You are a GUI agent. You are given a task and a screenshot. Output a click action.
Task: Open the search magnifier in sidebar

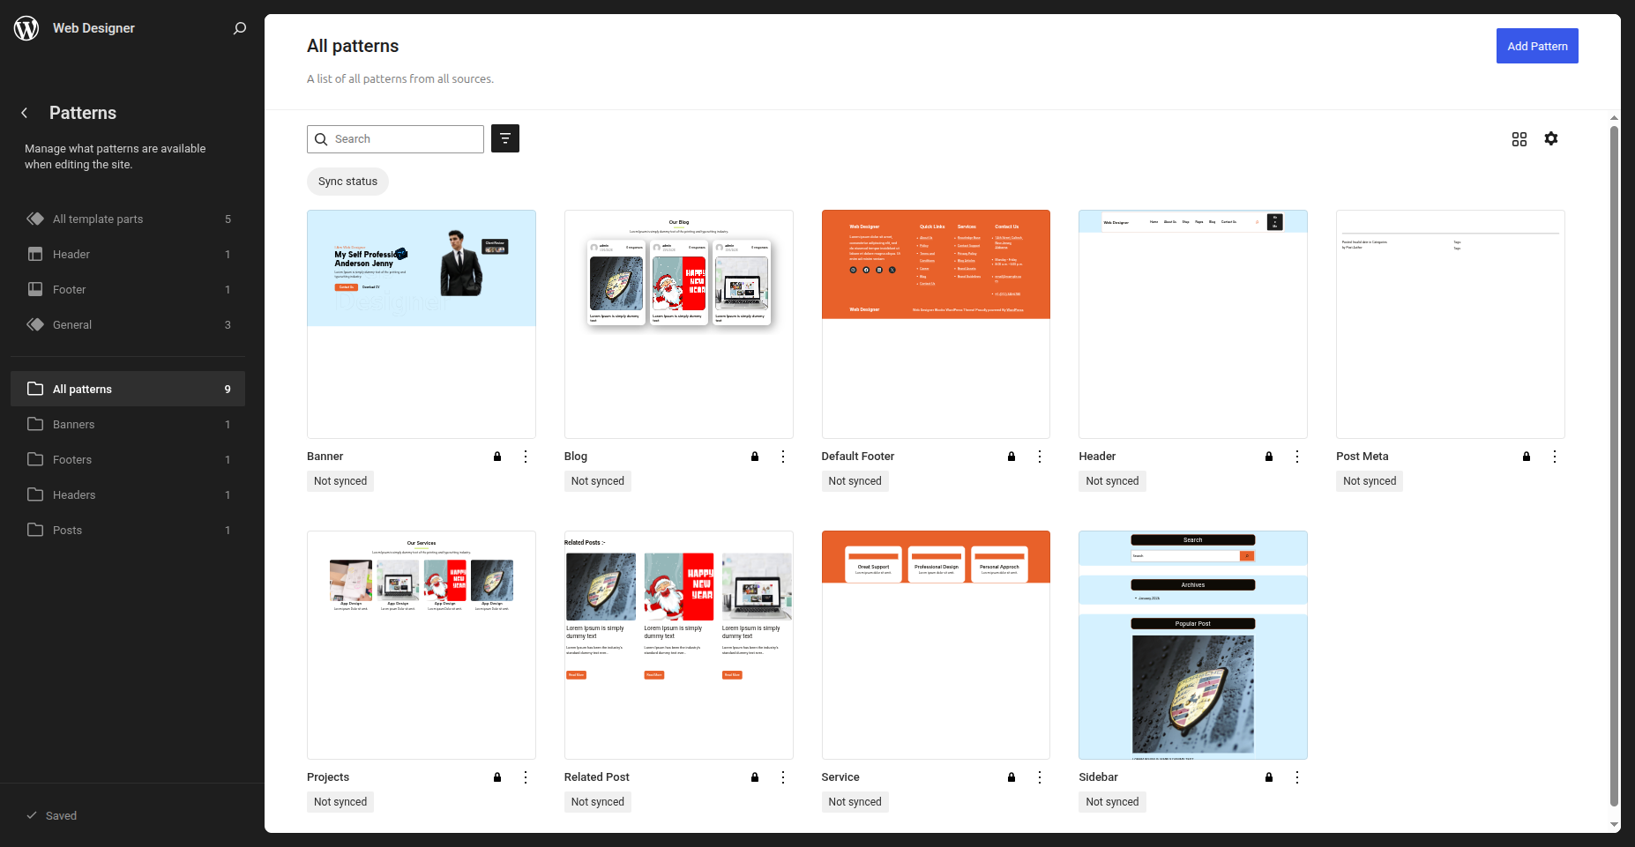coord(239,28)
